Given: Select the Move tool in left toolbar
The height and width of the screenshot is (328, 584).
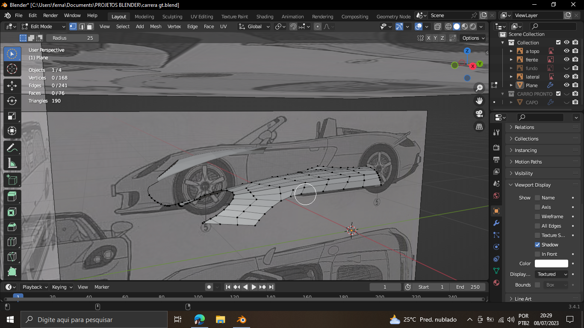Looking at the screenshot, I should pyautogui.click(x=12, y=85).
